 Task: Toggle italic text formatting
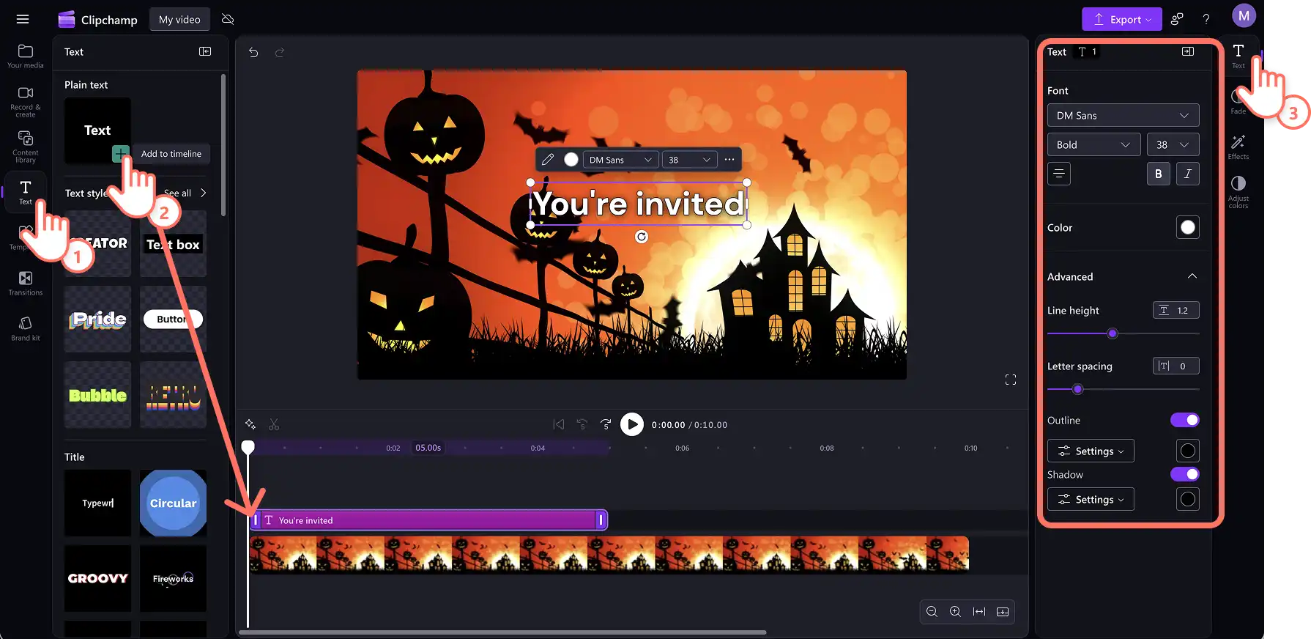point(1187,174)
